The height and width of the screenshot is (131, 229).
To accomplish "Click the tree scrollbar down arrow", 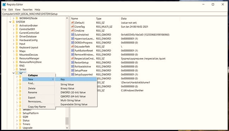I will [x=67, y=128].
